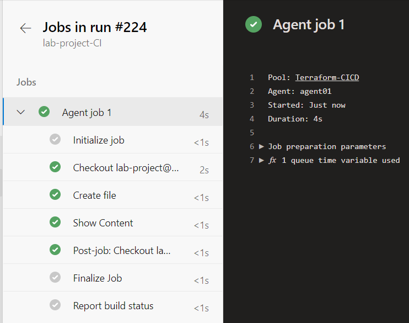
Task: Click the green check icon for Create file
Action: coord(55,194)
